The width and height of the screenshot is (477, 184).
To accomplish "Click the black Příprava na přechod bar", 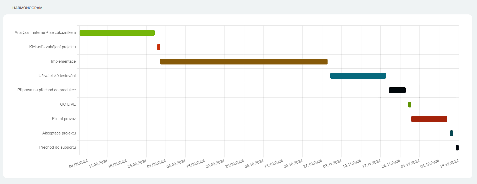I will coord(397,90).
